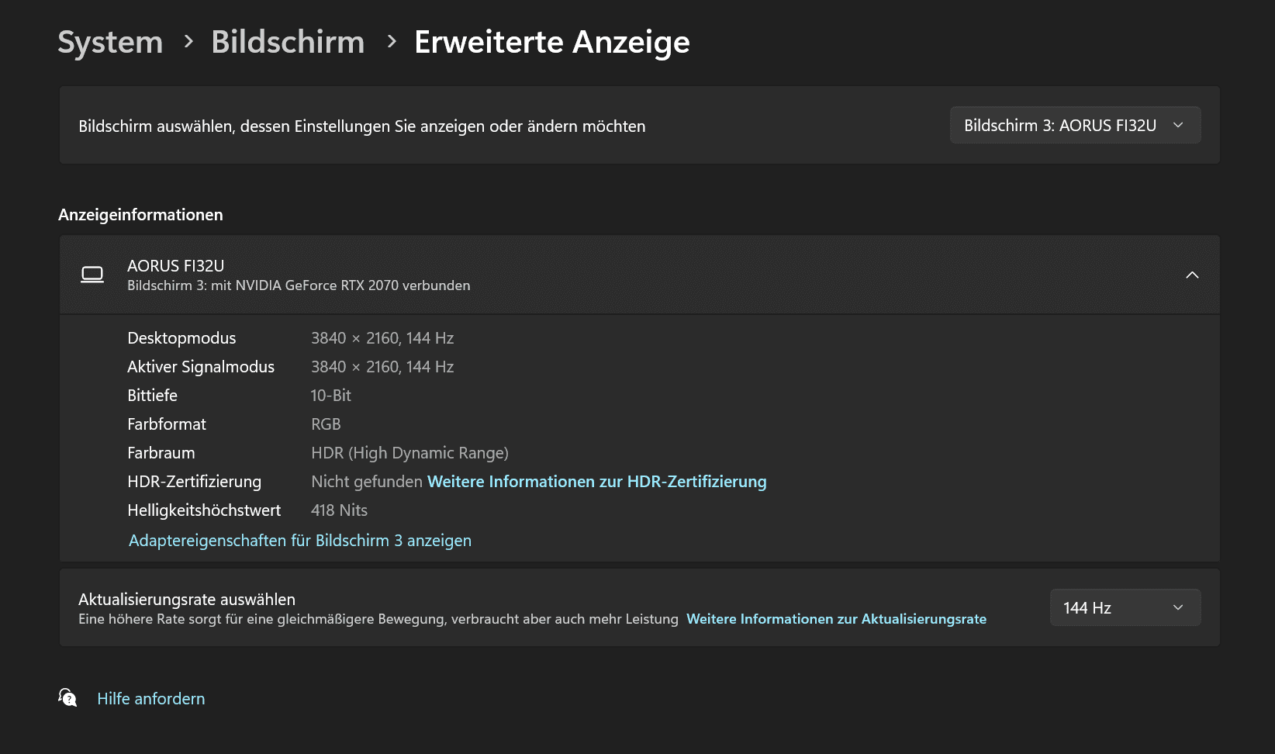Screen dimensions: 1275x754
Task: Click the Farbraum label
Action: coord(161,453)
